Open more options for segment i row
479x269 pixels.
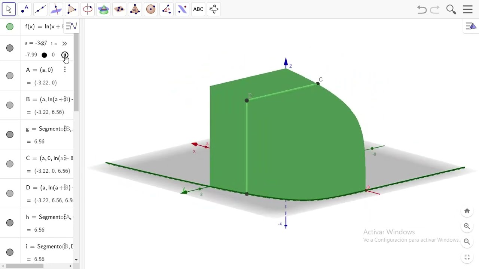[65, 247]
